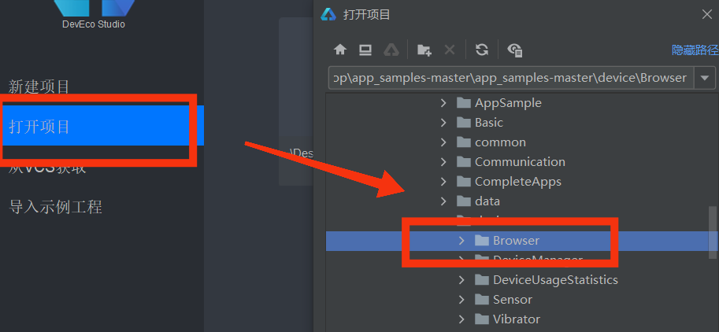Viewport: 719px width, 332px height.
Task: Expand the Communication folder
Action: coord(443,162)
